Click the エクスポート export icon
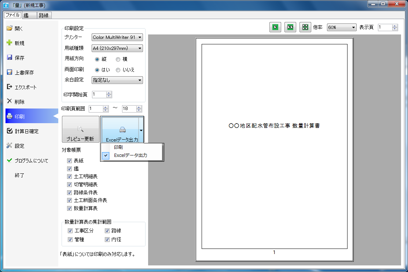Viewport: 408px width, 272px height. (10, 87)
